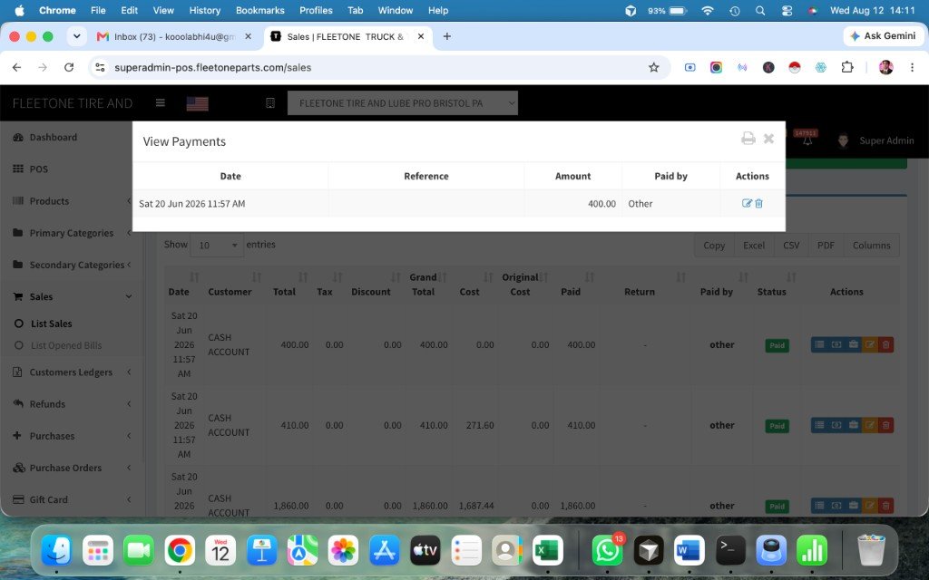The image size is (929, 580).
Task: Open Profiles menu in menu bar
Action: point(316,10)
